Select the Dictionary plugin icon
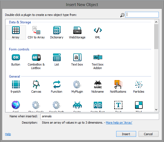The image size is (164, 142). [57, 30]
